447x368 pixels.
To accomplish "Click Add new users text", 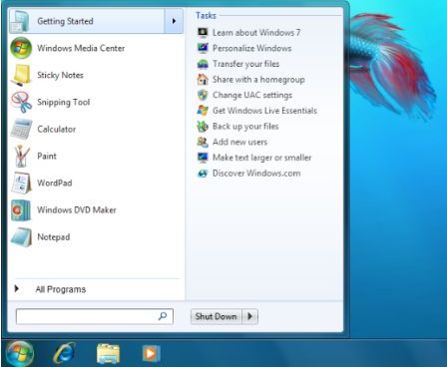I will coord(239,142).
